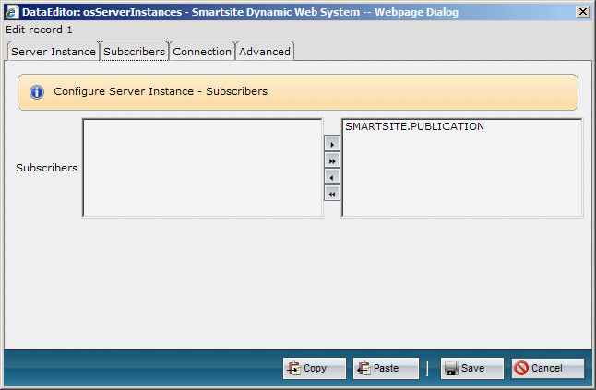Move selected subscriber to the right list
The height and width of the screenshot is (390, 596).
(x=332, y=145)
